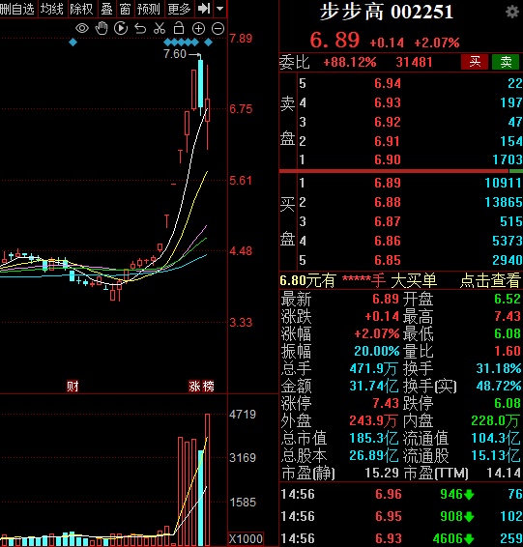Expand the toolbar dropdown triangle
This screenshot has height=547, width=523.
(219, 9)
